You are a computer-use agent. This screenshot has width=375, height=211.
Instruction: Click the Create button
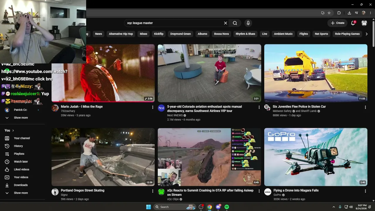(x=337, y=23)
